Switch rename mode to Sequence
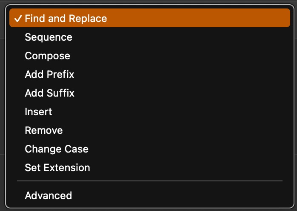 tap(49, 37)
